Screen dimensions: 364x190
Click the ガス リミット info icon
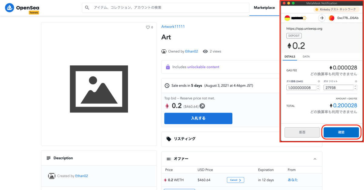pos(356,81)
